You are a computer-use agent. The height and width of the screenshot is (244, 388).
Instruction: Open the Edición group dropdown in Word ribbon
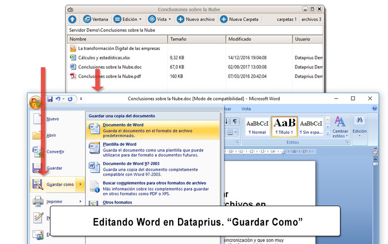point(359,127)
